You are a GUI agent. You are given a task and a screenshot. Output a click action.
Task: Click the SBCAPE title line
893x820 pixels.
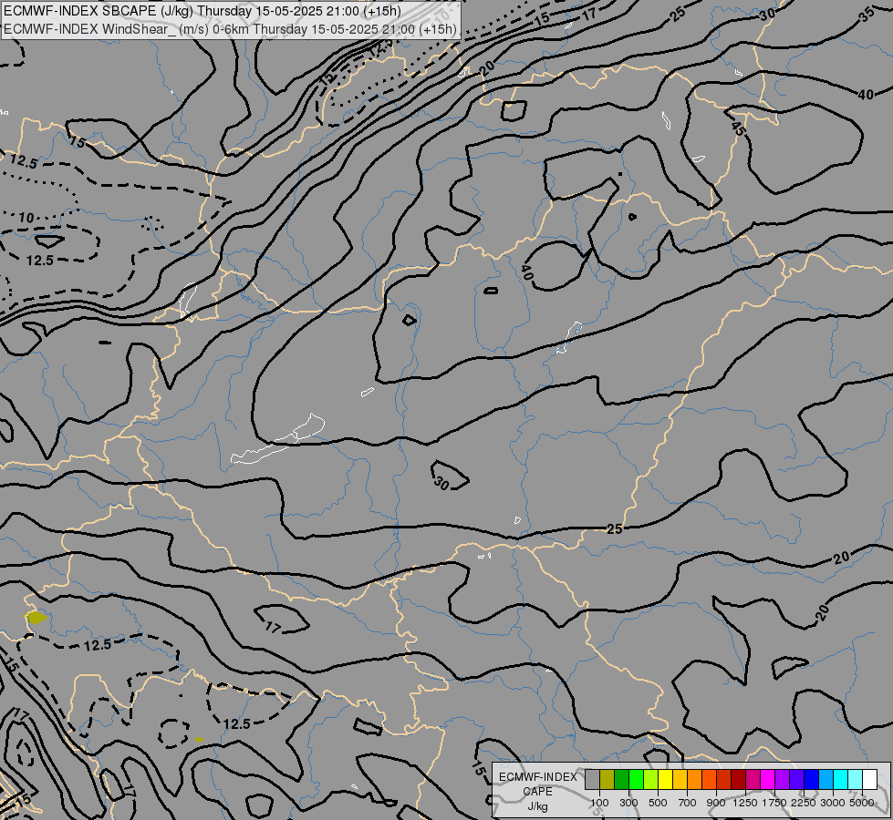coord(202,11)
